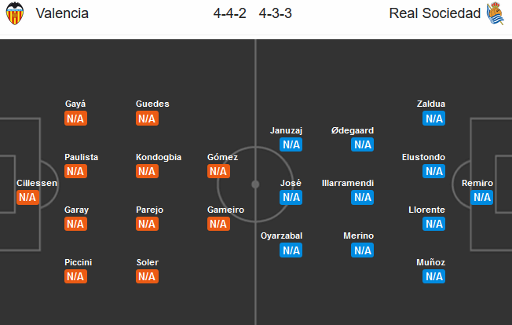Select player name Parejo
Image resolution: width=512 pixels, height=325 pixels.
(149, 210)
